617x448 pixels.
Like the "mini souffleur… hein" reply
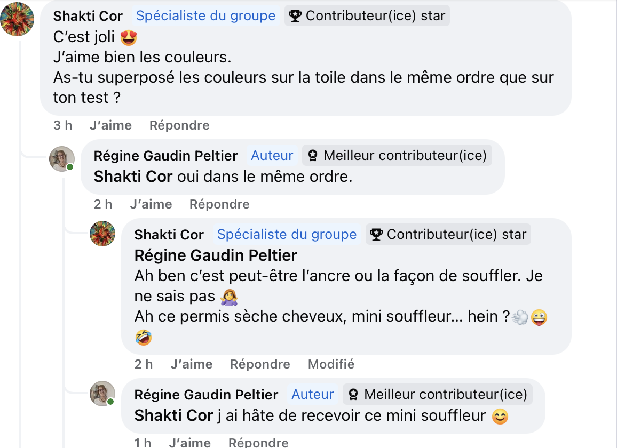pyautogui.click(x=191, y=364)
